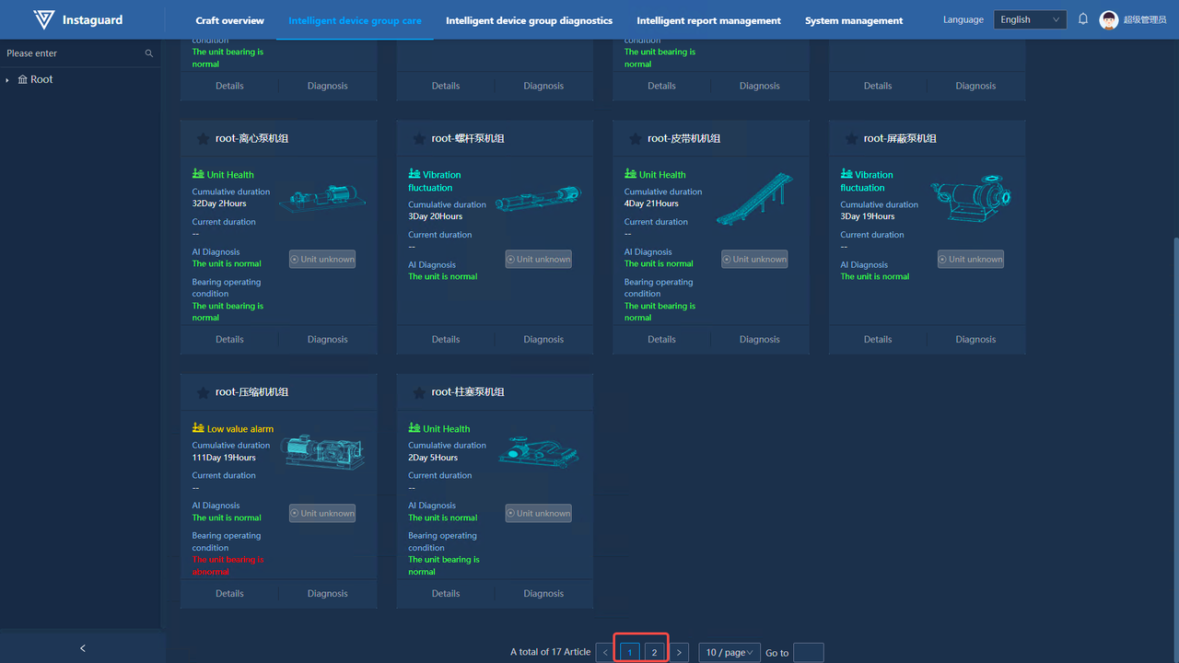Image resolution: width=1179 pixels, height=663 pixels.
Task: Open Diagnosis for root-螺杆泵机组
Action: point(543,339)
